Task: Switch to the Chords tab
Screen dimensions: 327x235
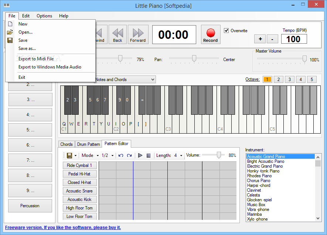Action: coord(67,144)
